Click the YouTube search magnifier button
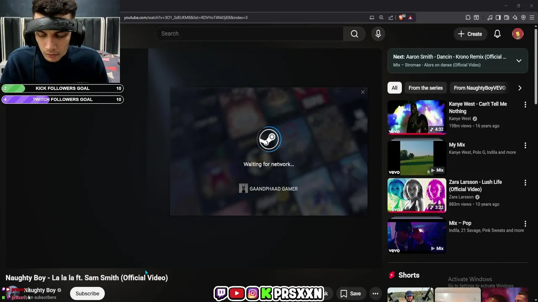538x302 pixels. click(x=354, y=34)
